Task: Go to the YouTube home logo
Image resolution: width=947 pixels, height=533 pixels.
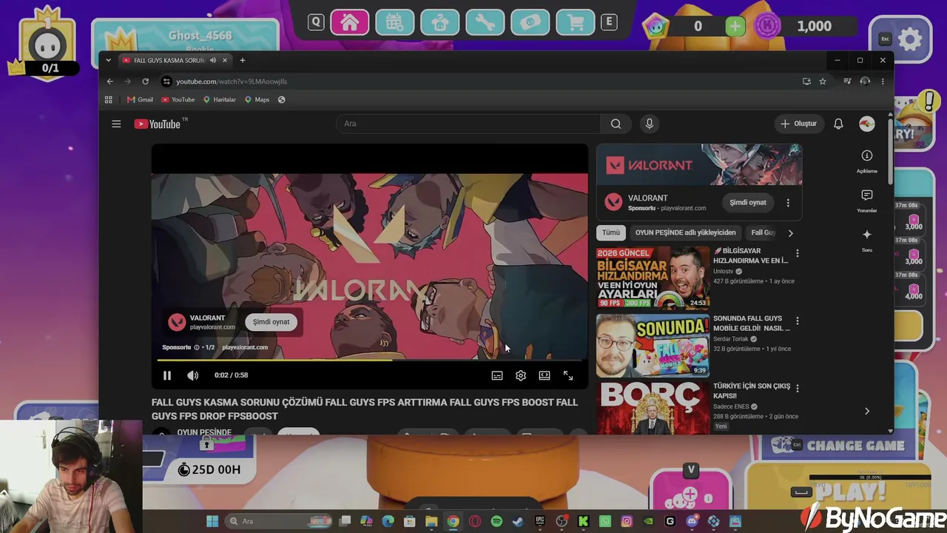Action: [157, 124]
